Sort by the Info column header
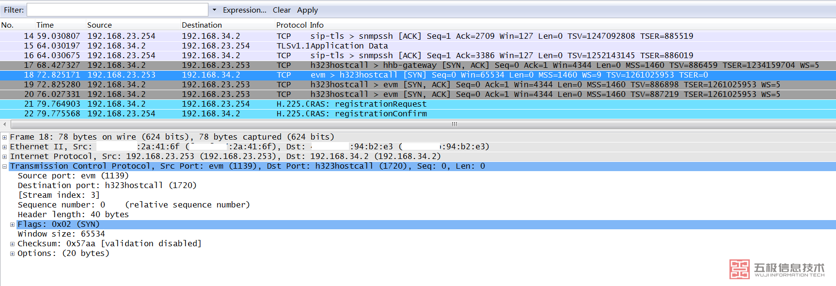 316,25
